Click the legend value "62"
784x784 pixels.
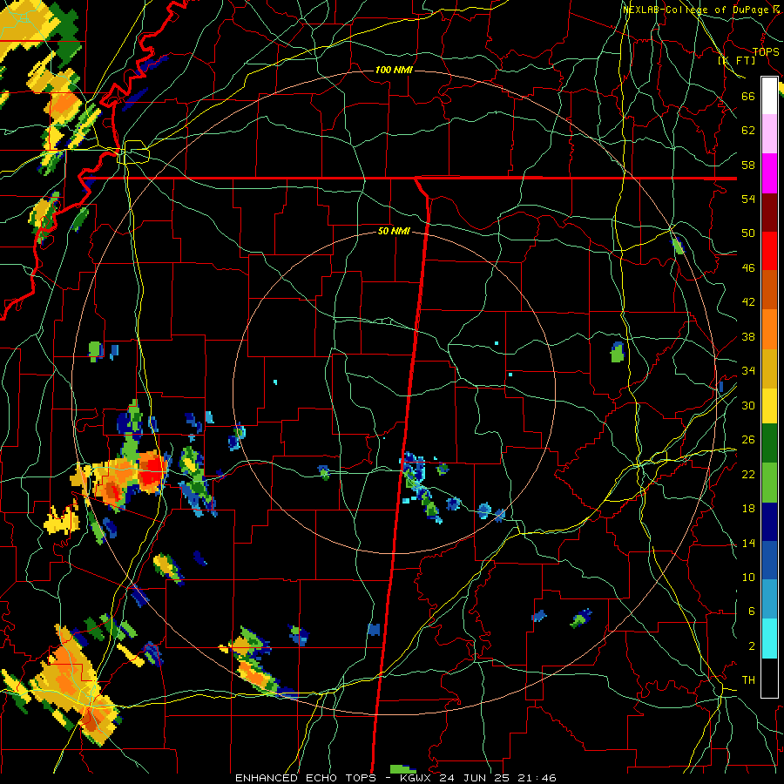pyautogui.click(x=748, y=131)
